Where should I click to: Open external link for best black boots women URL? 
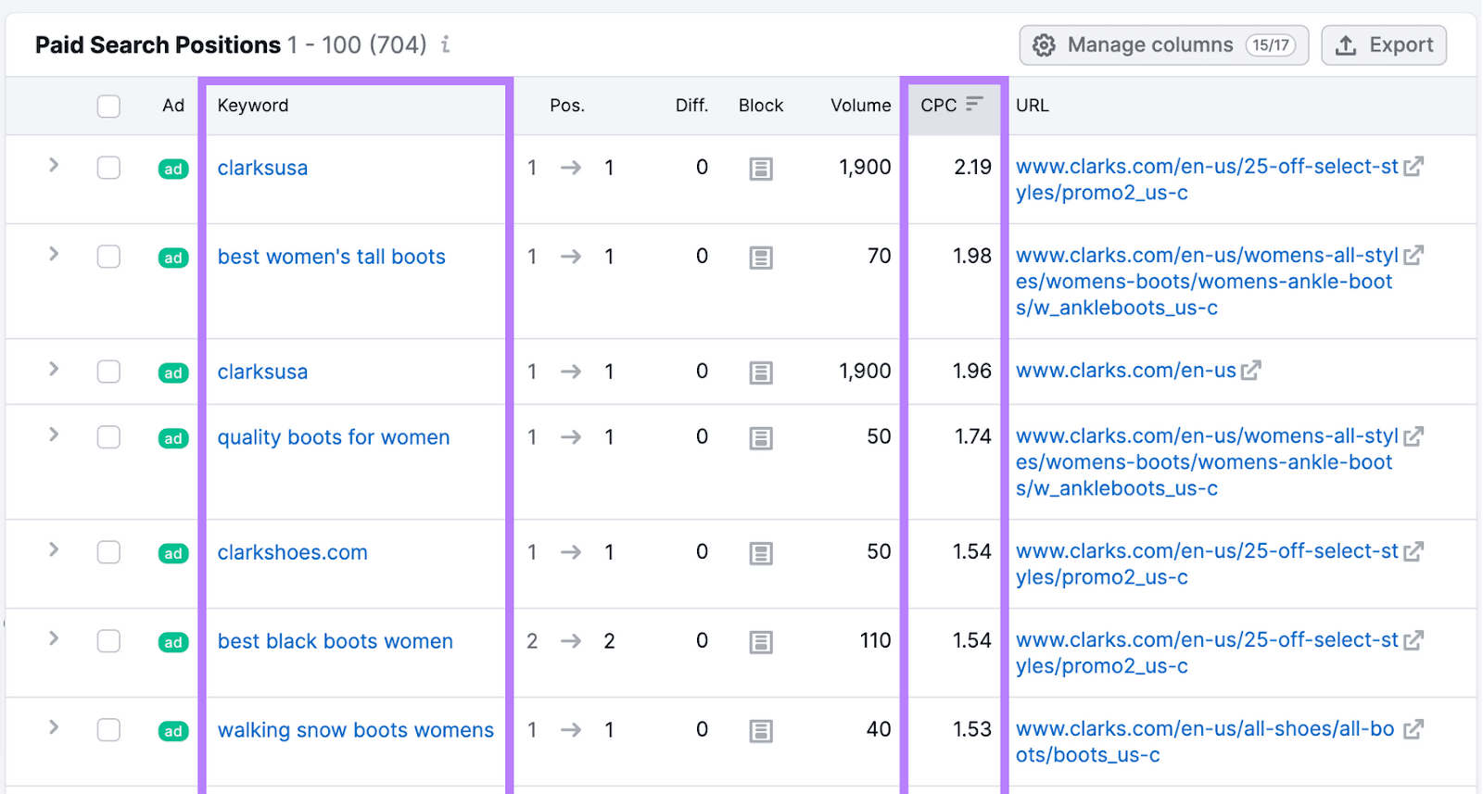pyautogui.click(x=1413, y=640)
